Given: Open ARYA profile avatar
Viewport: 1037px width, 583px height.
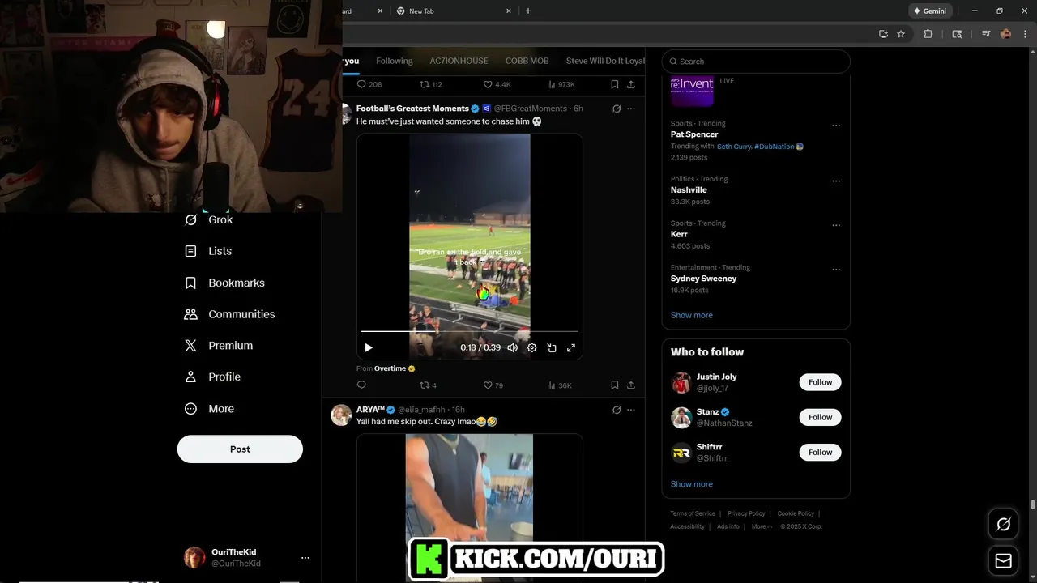Looking at the screenshot, I should pos(341,415).
